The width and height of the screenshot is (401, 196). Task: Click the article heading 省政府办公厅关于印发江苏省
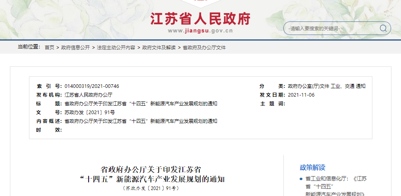(x=151, y=170)
